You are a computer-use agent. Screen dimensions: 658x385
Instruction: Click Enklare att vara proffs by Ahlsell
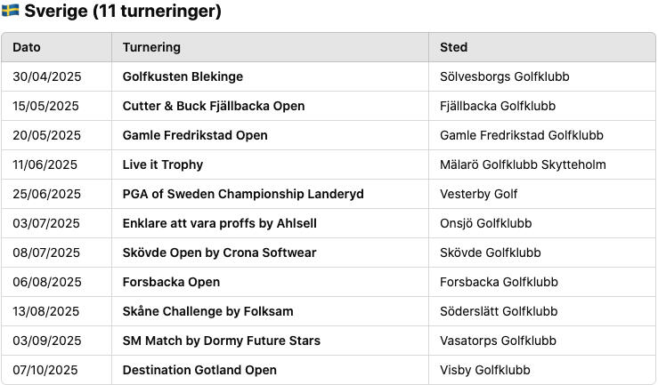coord(219,223)
